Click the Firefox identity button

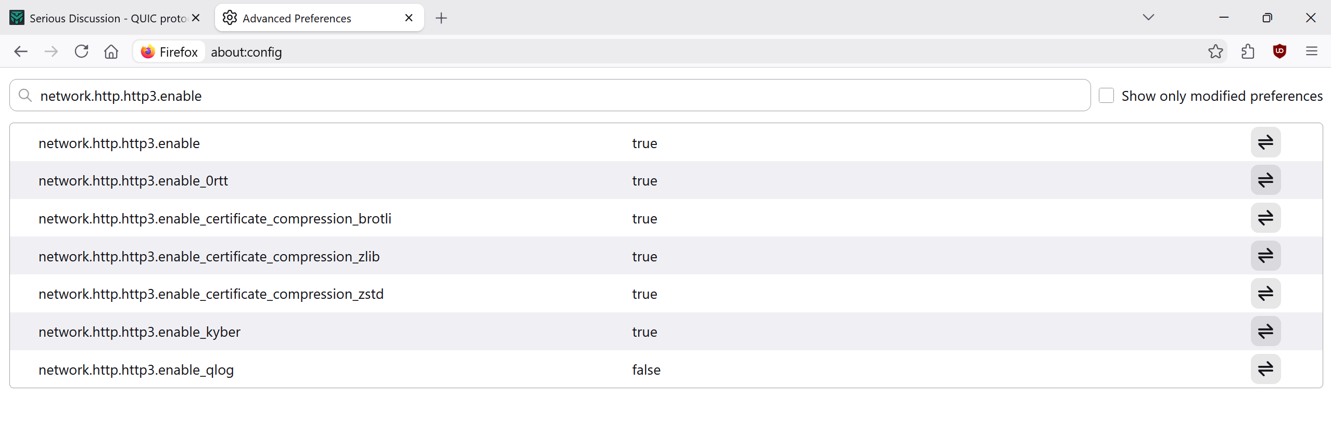[x=170, y=52]
